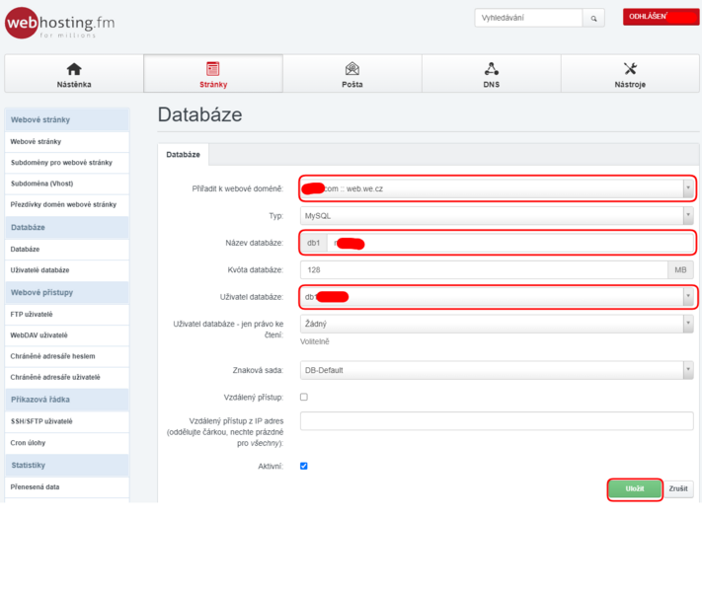This screenshot has height=592, width=702.
Task: Focus the Vyhledávání search field
Action: coord(529,19)
